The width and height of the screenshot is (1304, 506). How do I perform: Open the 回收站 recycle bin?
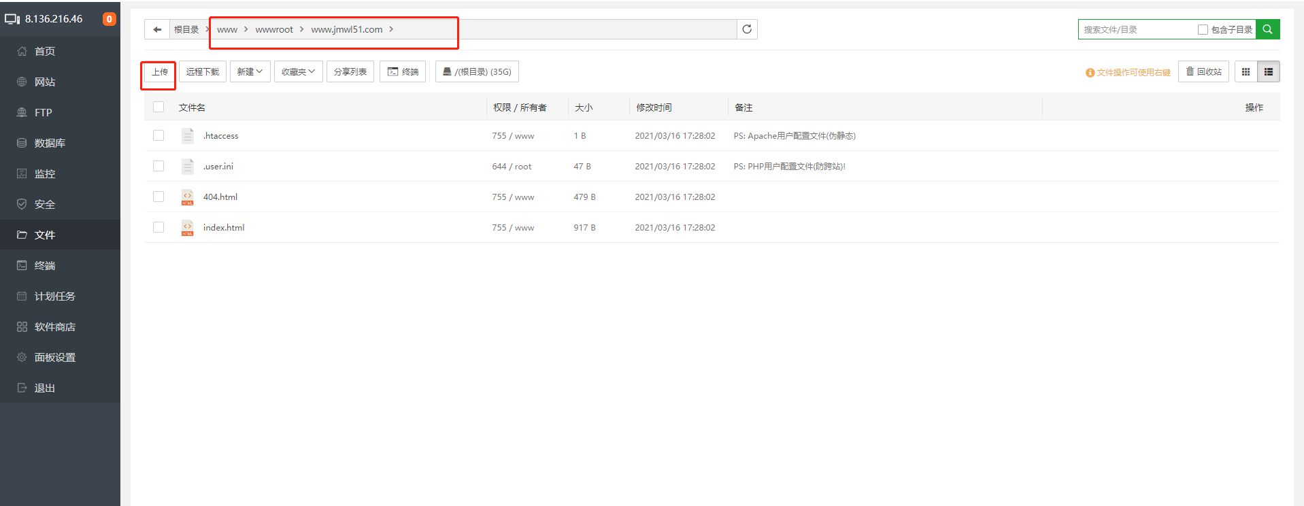coord(1203,71)
